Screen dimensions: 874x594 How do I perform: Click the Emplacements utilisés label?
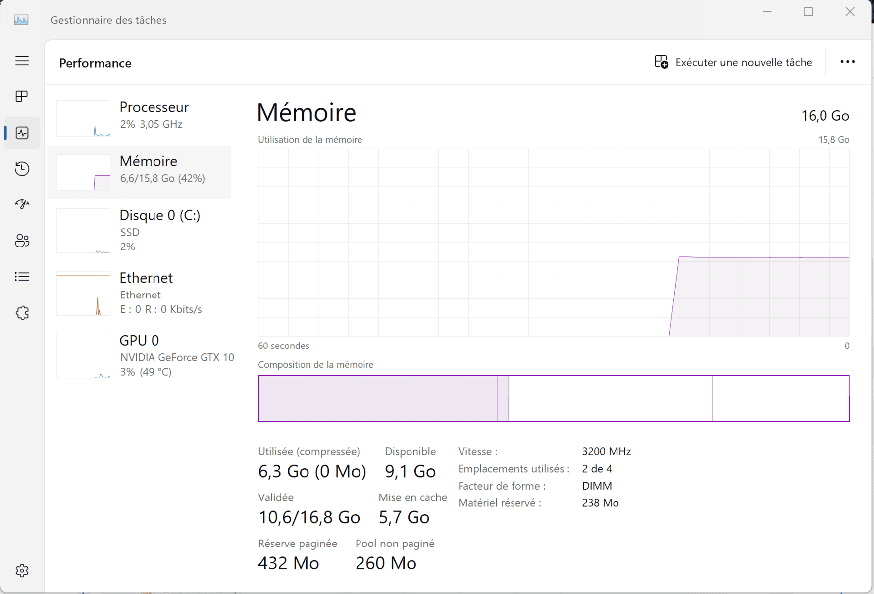(x=514, y=469)
